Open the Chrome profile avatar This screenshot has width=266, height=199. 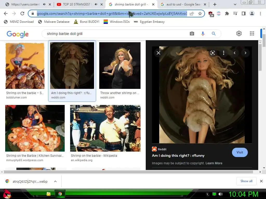pyautogui.click(x=252, y=13)
